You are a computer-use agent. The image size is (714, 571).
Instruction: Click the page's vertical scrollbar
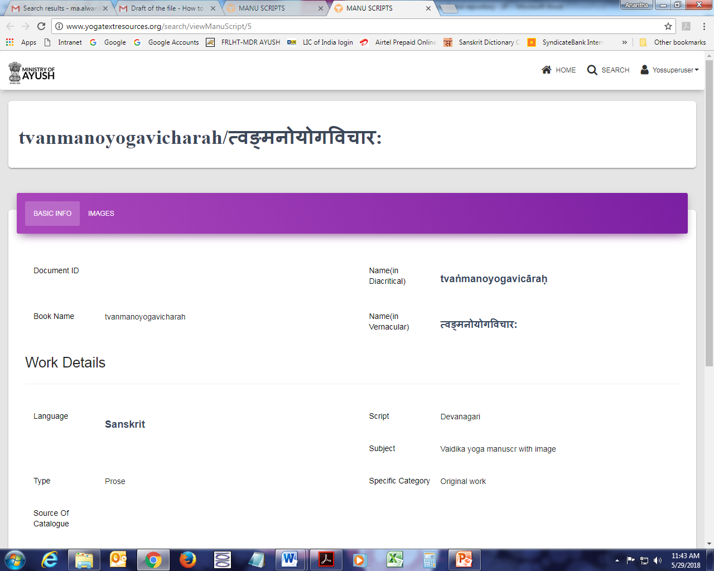tap(709, 223)
